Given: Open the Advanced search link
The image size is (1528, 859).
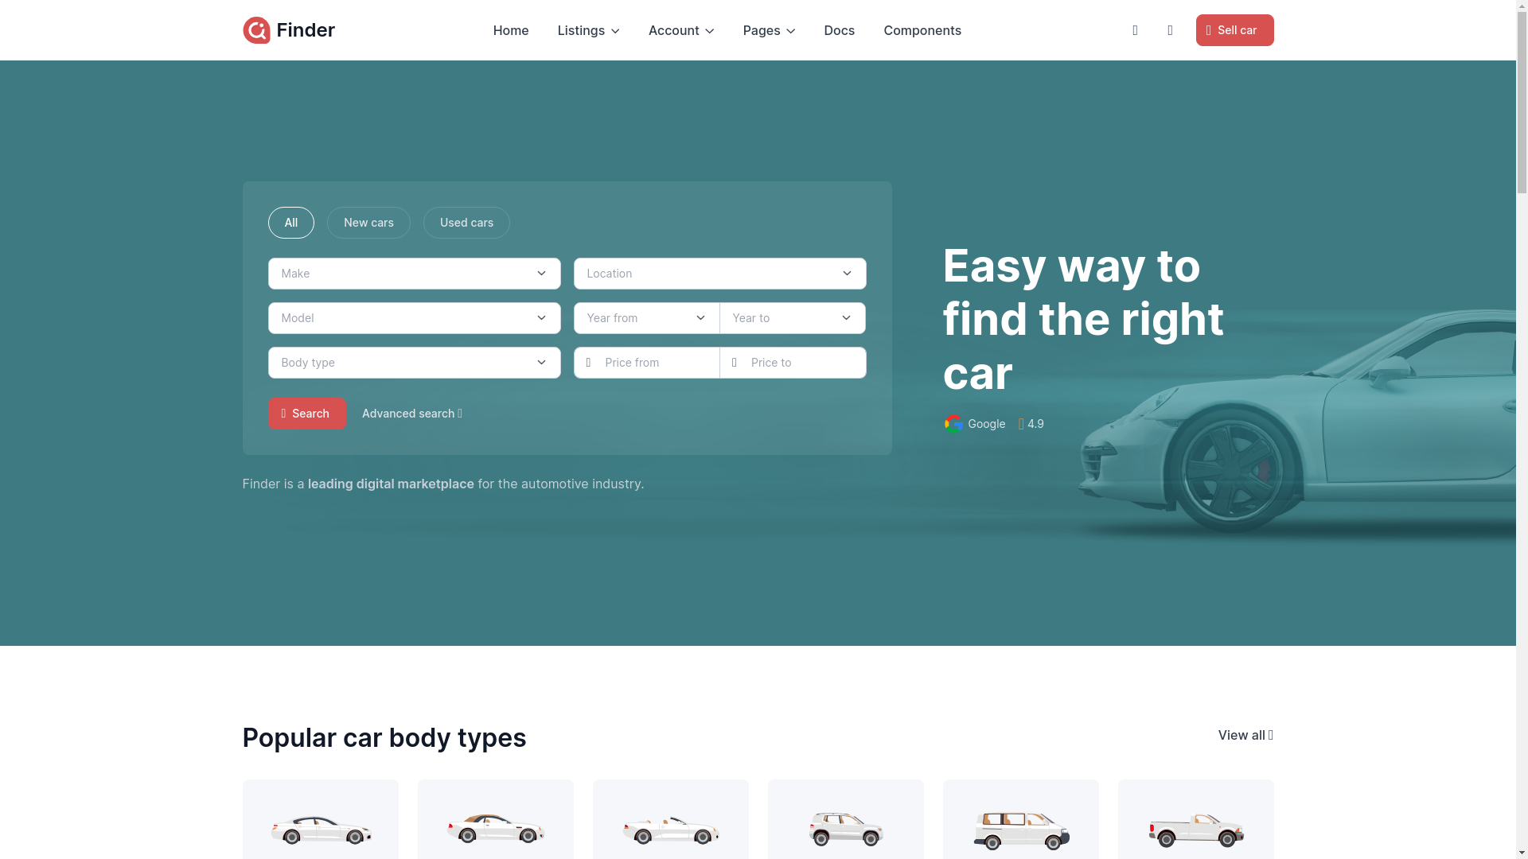Looking at the screenshot, I should (412, 414).
